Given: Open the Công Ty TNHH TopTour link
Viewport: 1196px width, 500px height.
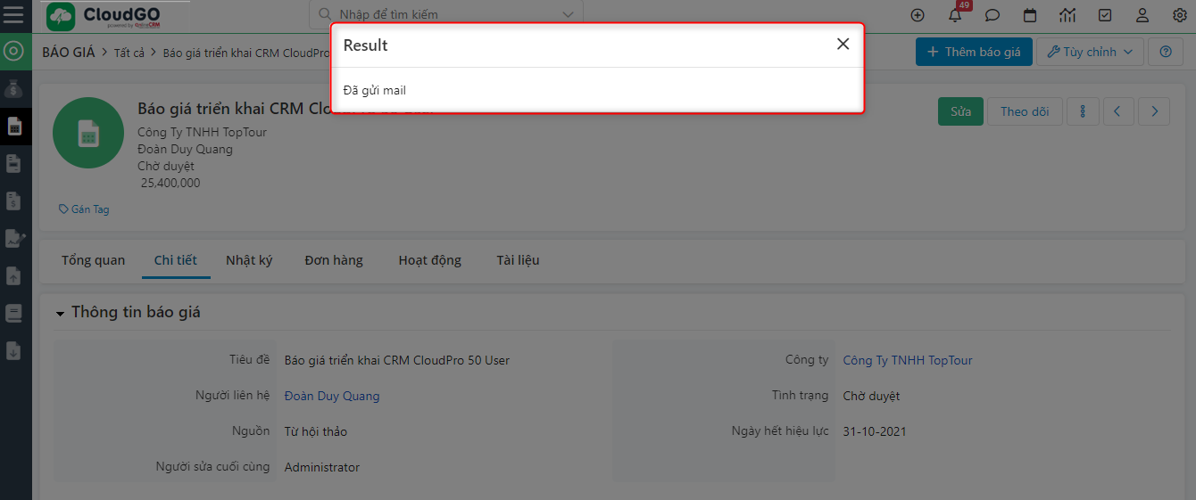Looking at the screenshot, I should click(907, 360).
